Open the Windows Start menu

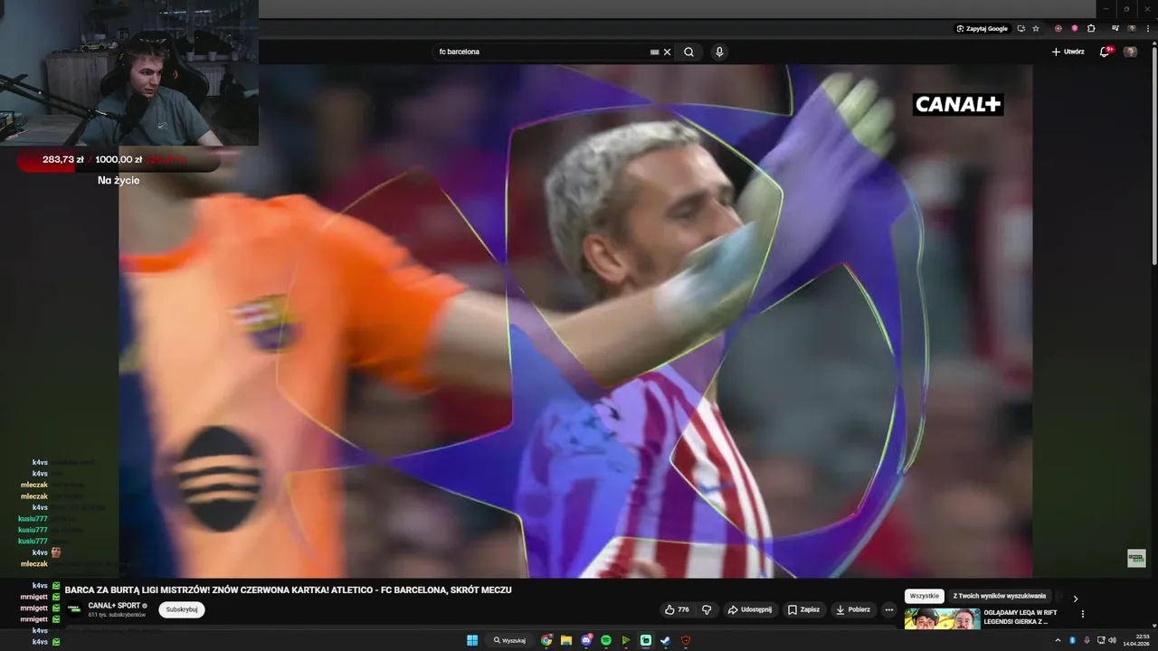coord(472,640)
